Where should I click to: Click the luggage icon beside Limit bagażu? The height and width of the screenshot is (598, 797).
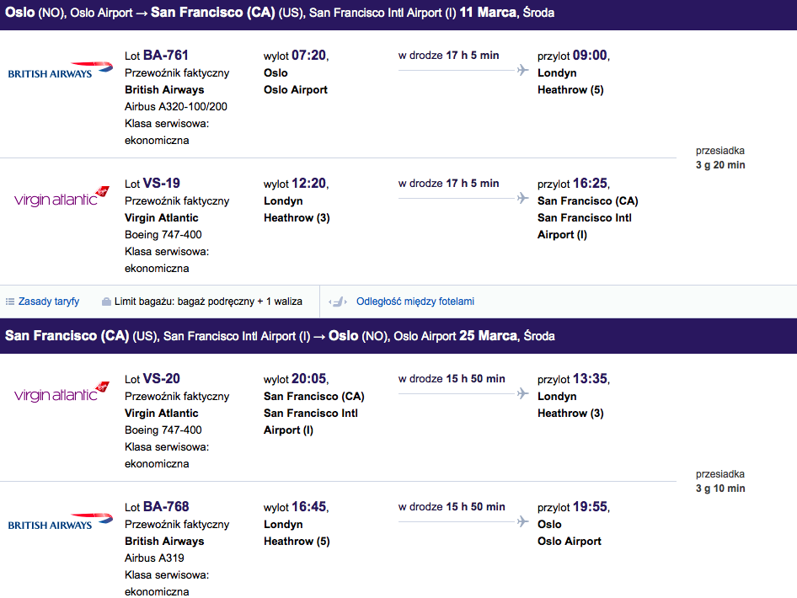coord(106,302)
